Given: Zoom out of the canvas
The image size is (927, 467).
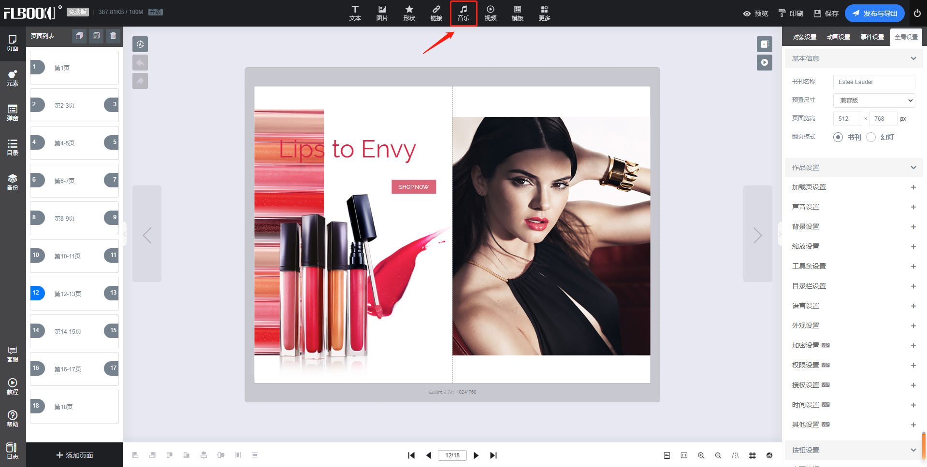Looking at the screenshot, I should coord(718,455).
